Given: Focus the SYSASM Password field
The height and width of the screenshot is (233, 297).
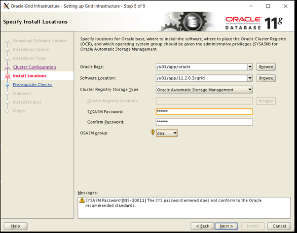Looking at the screenshot, I should point(204,112).
